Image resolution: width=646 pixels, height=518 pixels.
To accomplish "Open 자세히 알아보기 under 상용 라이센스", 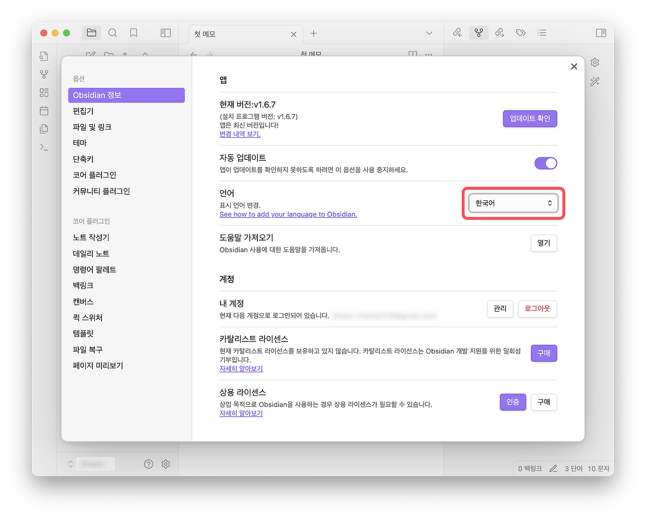I will click(x=241, y=413).
